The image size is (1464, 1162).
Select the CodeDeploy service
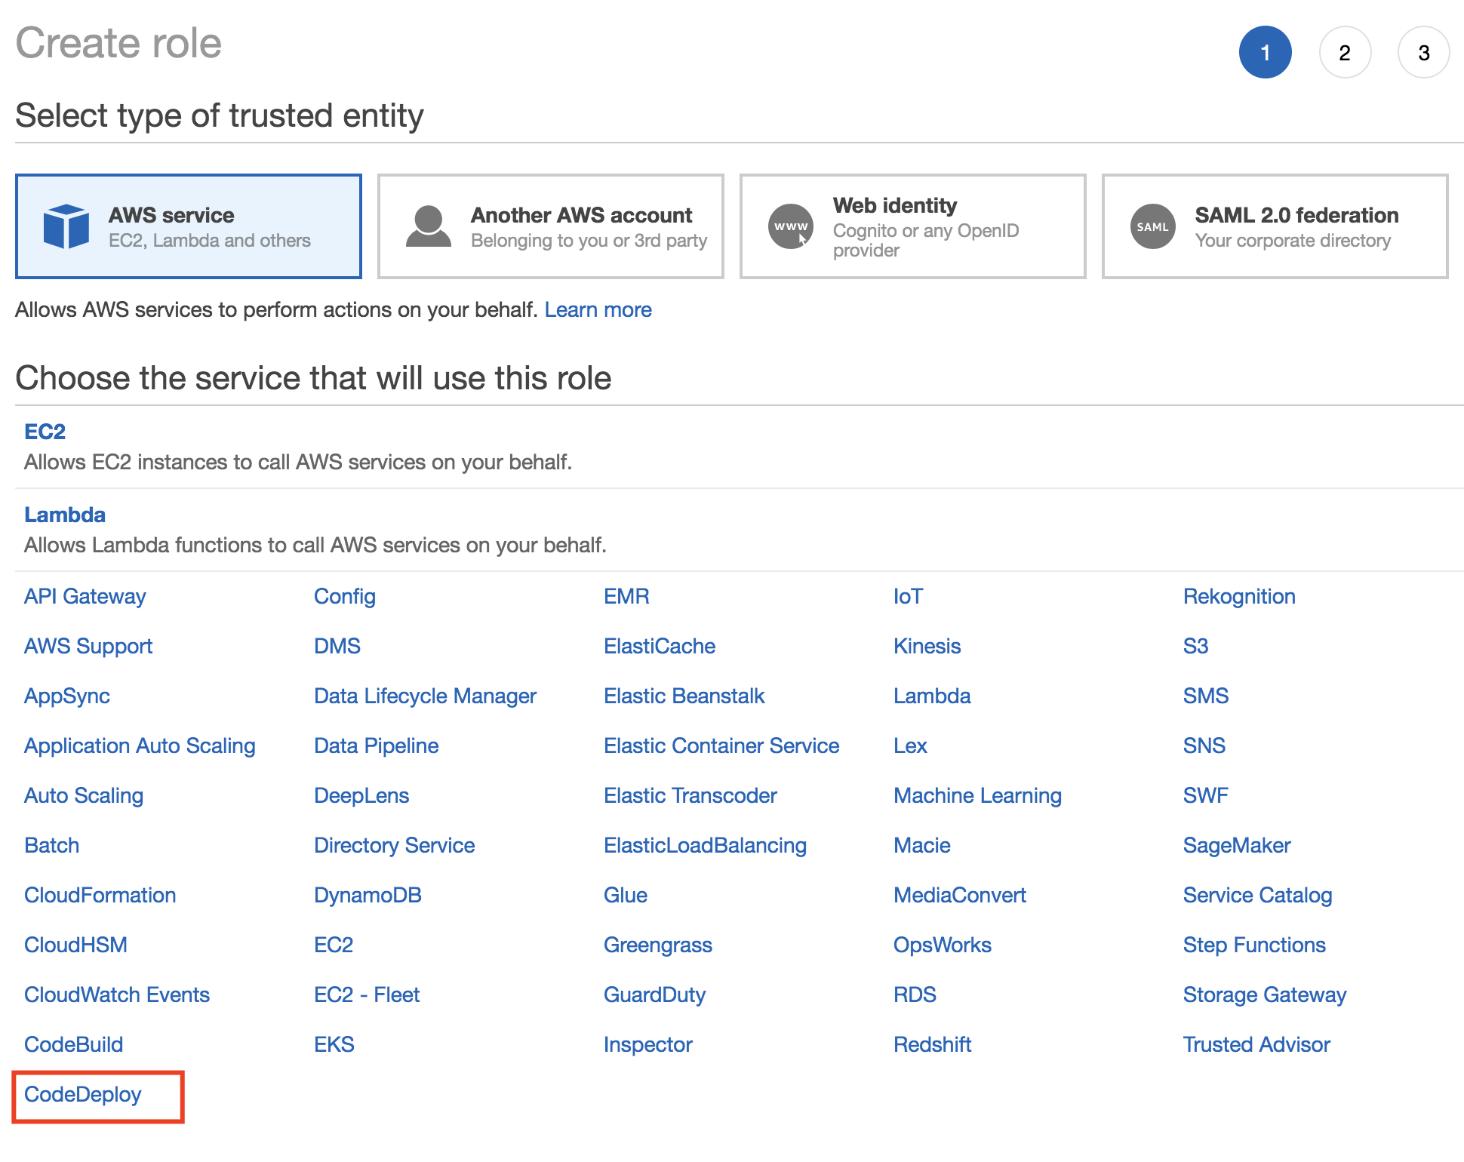coord(83,1094)
